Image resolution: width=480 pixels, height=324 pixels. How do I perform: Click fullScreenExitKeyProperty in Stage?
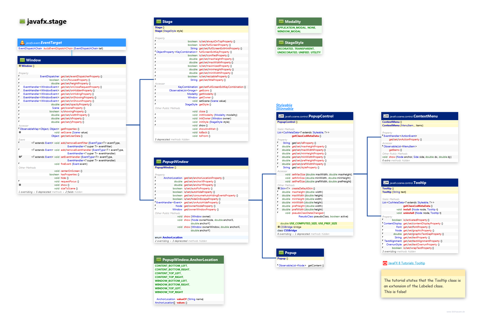click(214, 52)
